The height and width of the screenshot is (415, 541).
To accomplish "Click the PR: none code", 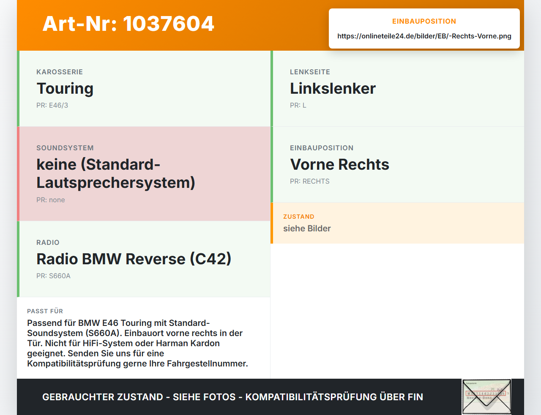I will tap(51, 200).
